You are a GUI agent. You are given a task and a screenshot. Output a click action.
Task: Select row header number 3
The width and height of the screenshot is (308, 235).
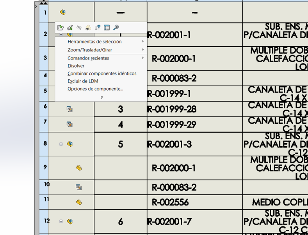[45, 58]
